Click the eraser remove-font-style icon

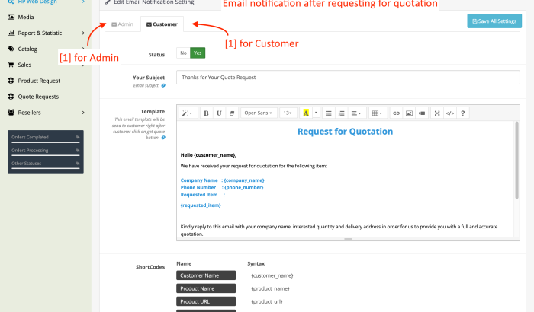(x=232, y=113)
